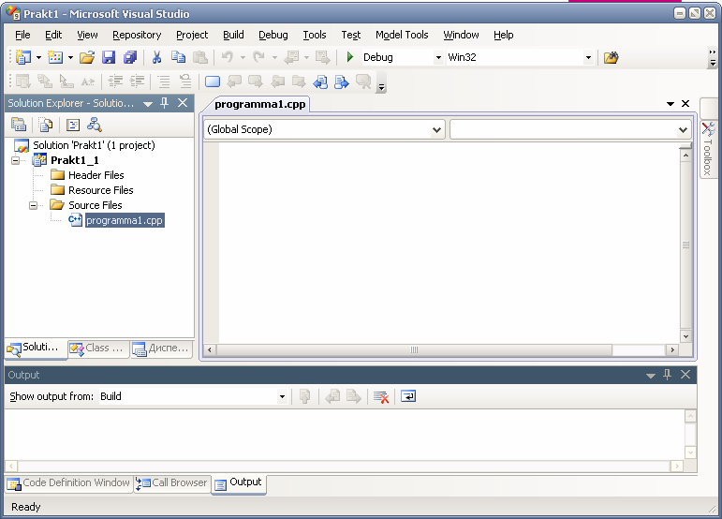Save the file with the floppy icon

point(109,57)
